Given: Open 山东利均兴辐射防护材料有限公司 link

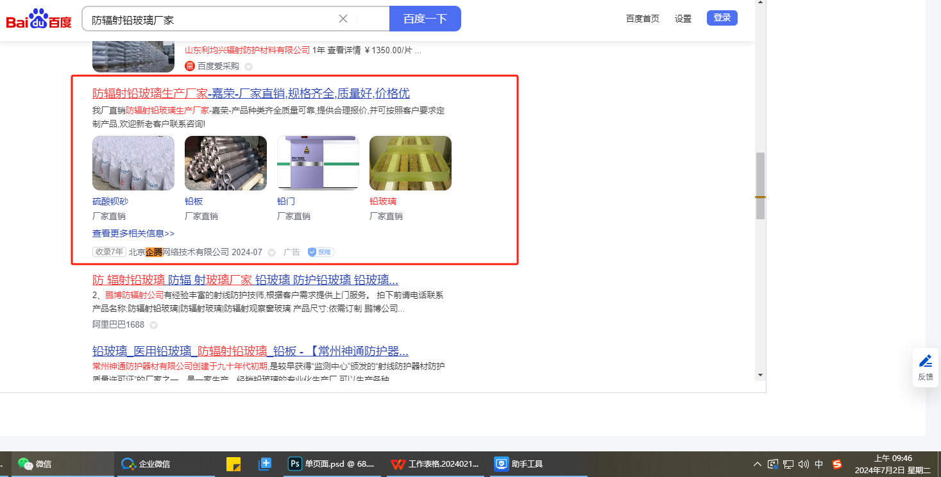Looking at the screenshot, I should pyautogui.click(x=247, y=51).
